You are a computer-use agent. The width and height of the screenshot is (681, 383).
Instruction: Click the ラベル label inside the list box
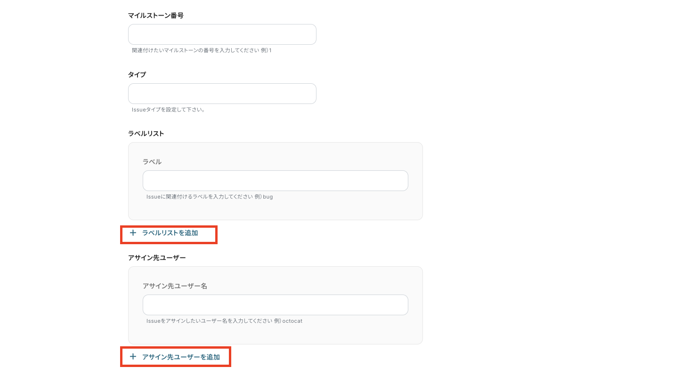[x=152, y=162]
